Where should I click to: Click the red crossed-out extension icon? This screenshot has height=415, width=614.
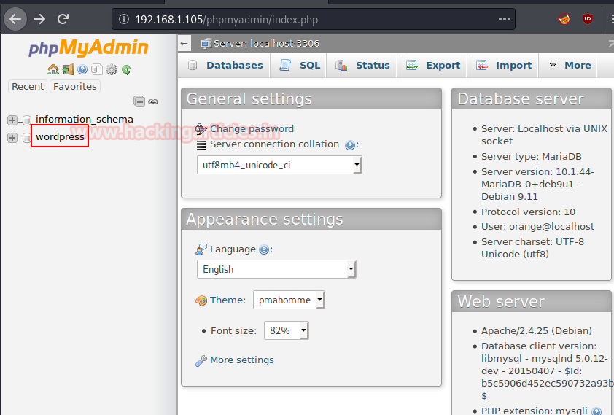click(x=564, y=19)
